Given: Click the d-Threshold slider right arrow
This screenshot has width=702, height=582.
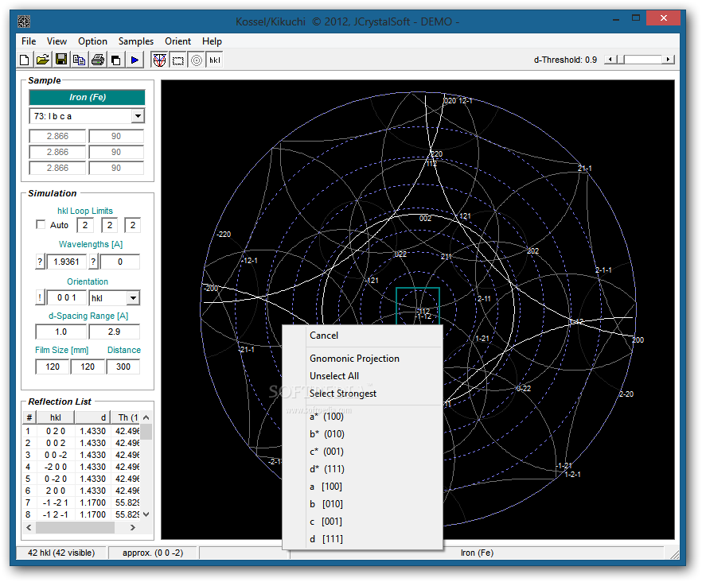Looking at the screenshot, I should pos(668,60).
